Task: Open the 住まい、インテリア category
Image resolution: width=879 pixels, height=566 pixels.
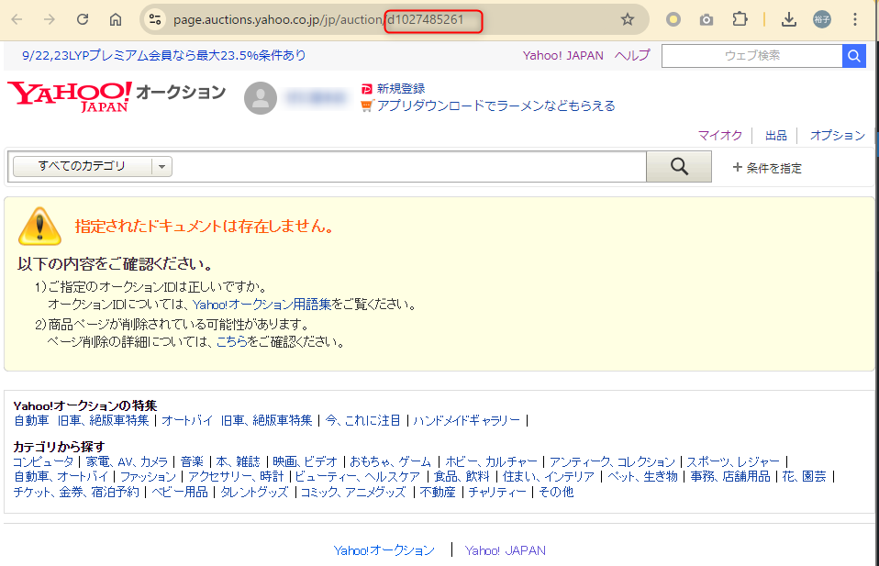Action: click(x=549, y=477)
